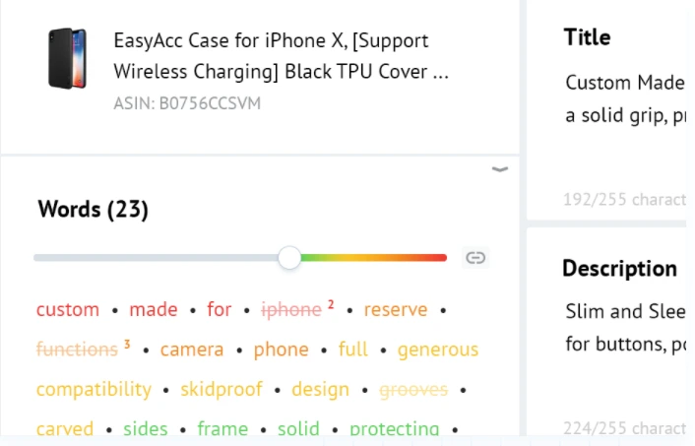Screen dimensions: 695x446
Task: Toggle the crossed-out word 'functions'
Action: click(77, 350)
